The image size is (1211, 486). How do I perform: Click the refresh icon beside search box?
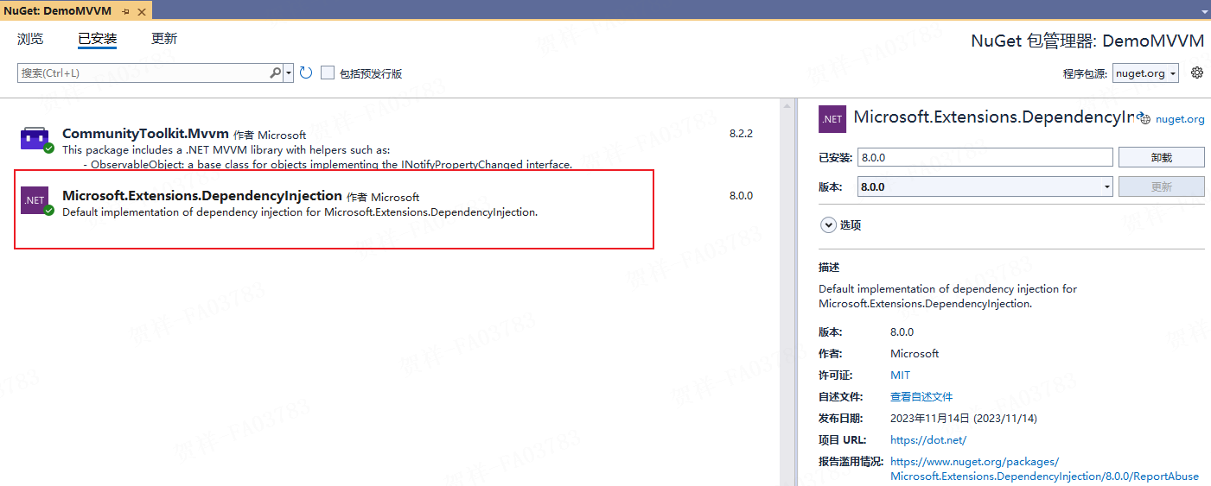click(x=306, y=73)
